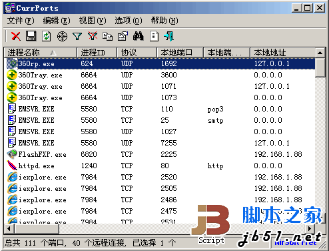Screen dimensions: 329x251
Task: Click the vertical scrollbar up arrow
Action: pos(320,53)
